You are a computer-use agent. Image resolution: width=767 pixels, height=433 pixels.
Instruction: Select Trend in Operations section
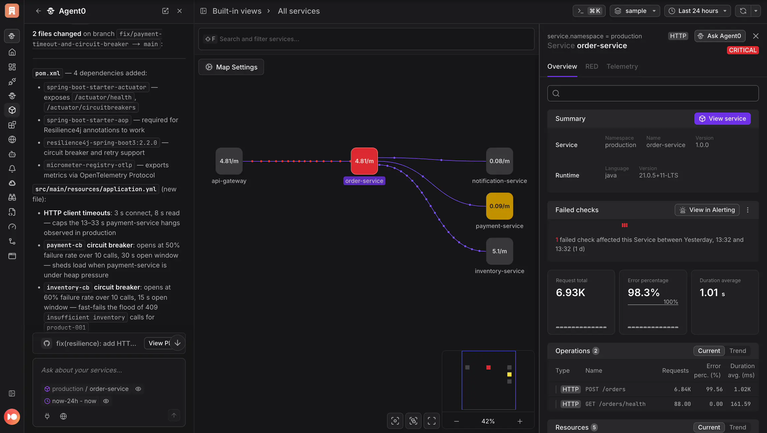point(738,351)
